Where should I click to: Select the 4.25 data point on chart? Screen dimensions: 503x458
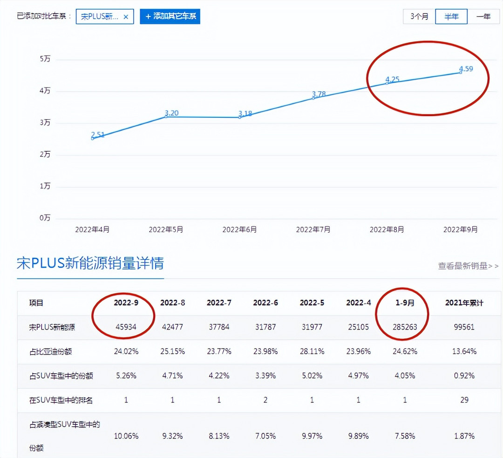387,83
